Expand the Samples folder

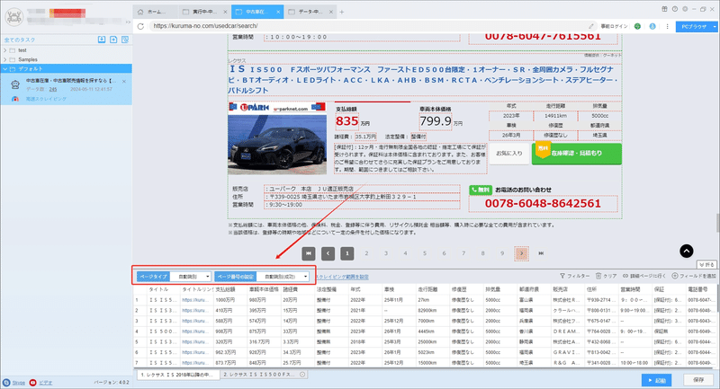5,59
